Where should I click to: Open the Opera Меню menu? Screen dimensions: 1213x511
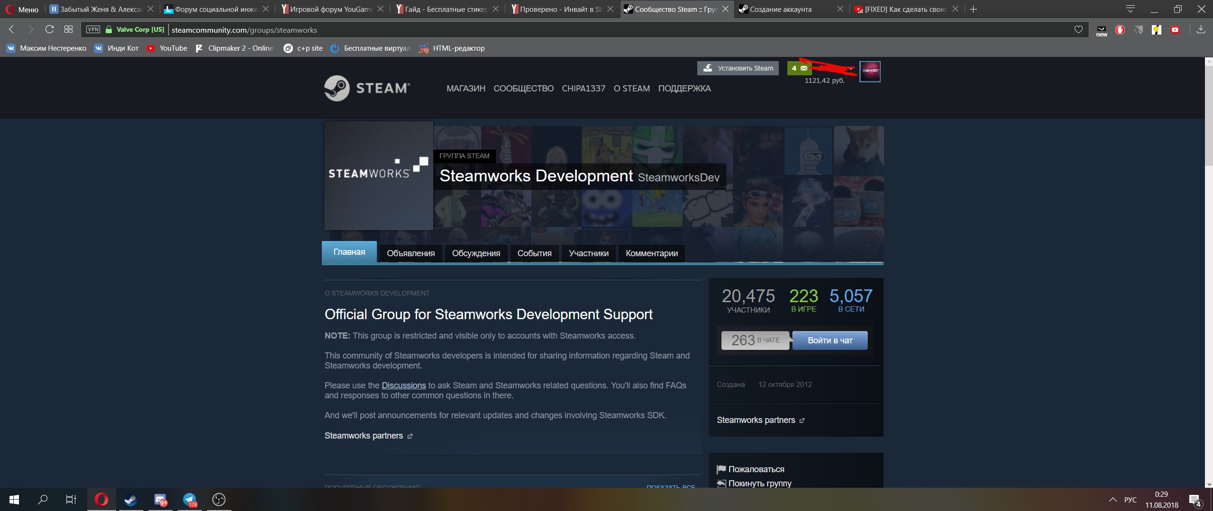click(x=22, y=9)
